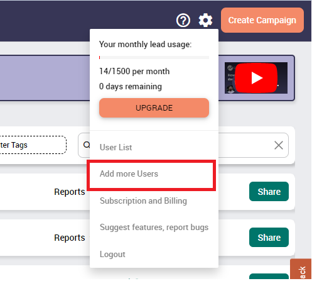Click the settings gear icon
Image resolution: width=312 pixels, height=281 pixels.
pyautogui.click(x=205, y=20)
